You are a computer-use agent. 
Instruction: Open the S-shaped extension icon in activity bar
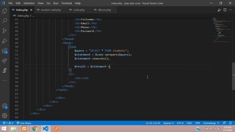tap(5, 70)
